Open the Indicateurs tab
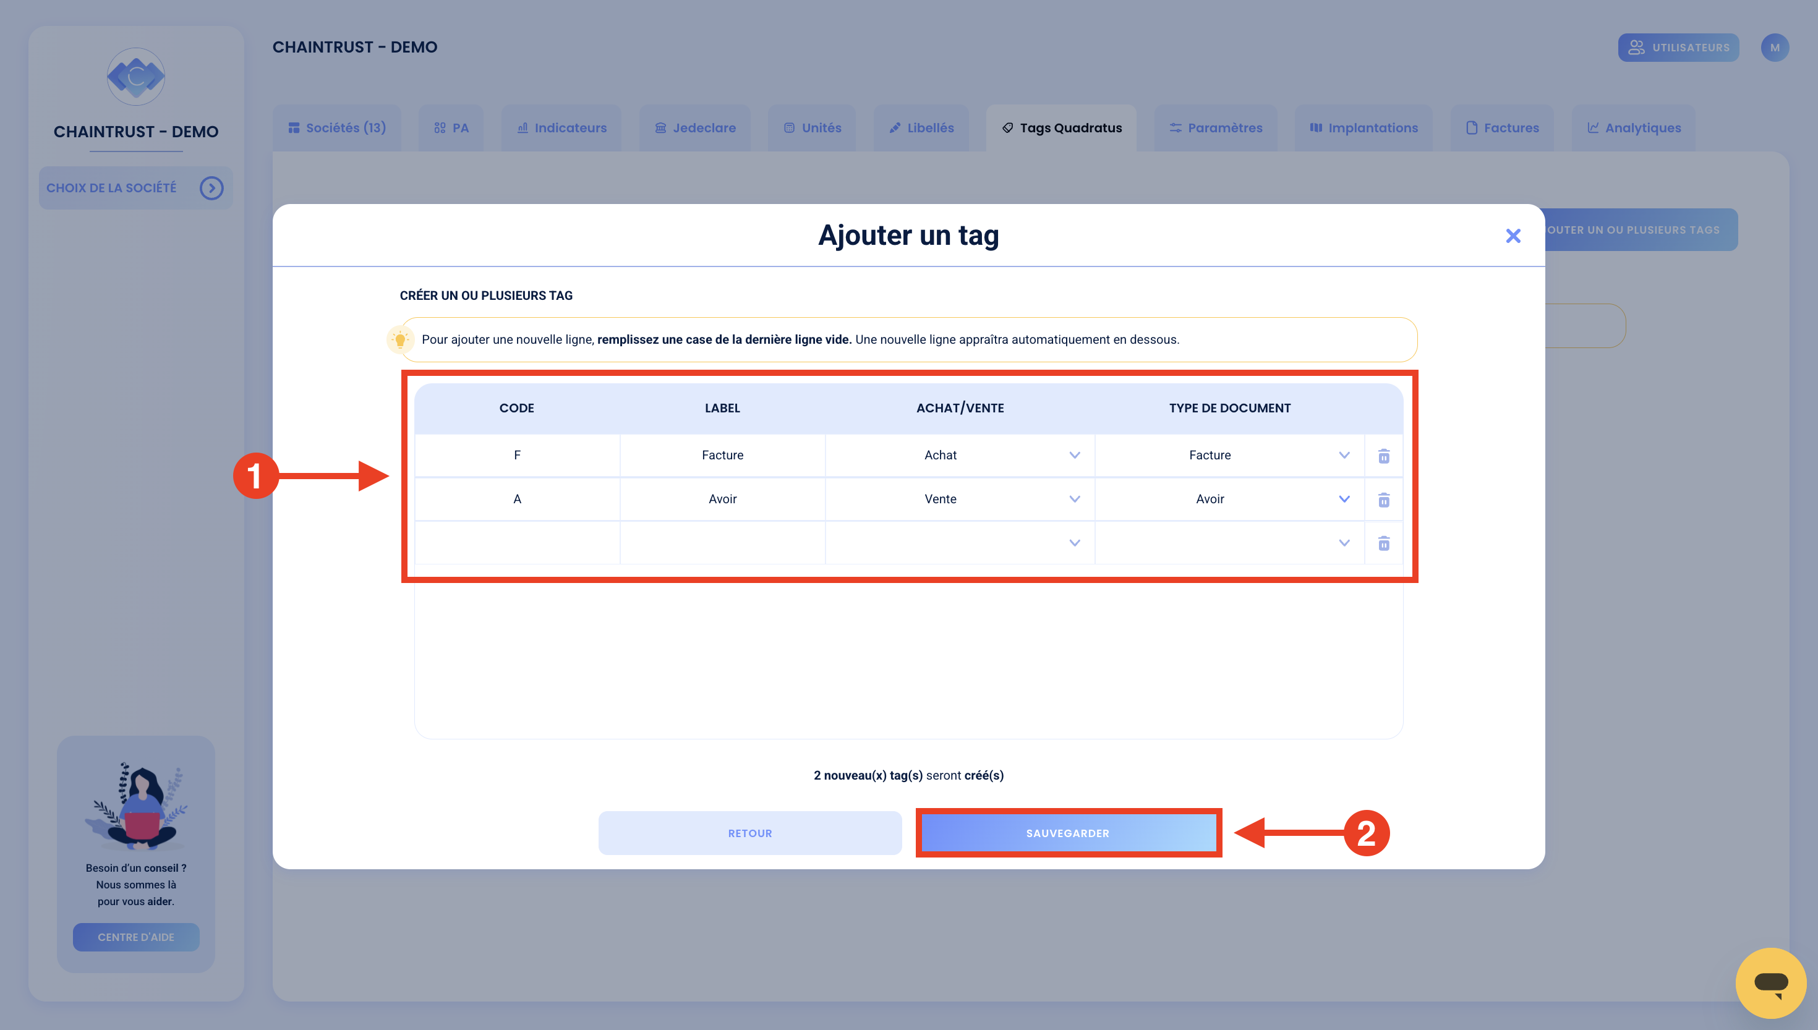This screenshot has height=1030, width=1818. coord(561,128)
